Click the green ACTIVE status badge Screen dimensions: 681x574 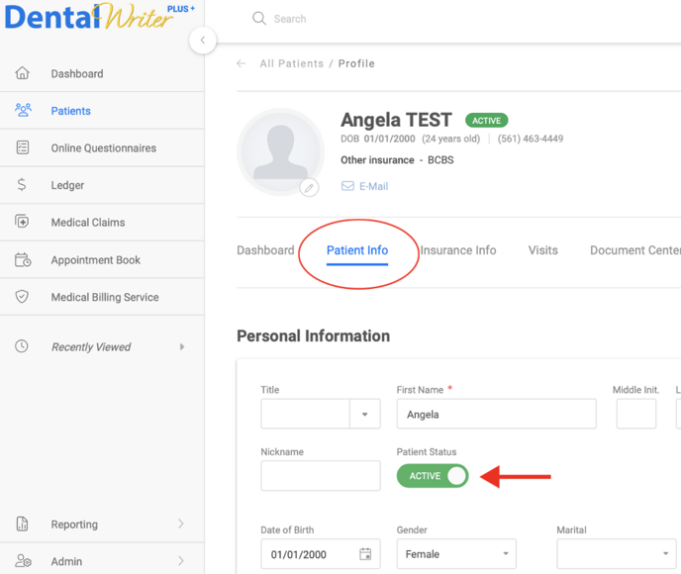point(486,121)
